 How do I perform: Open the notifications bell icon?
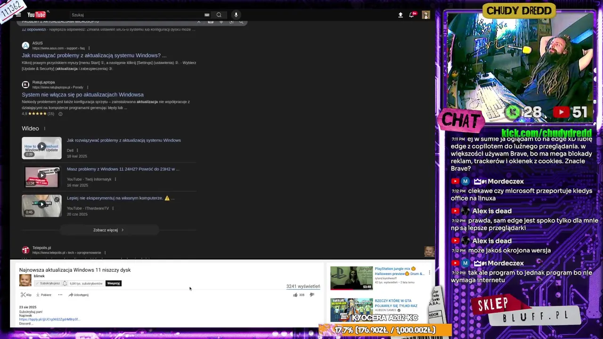412,15
